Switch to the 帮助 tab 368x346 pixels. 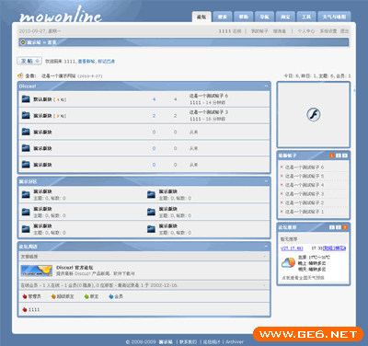pos(244,17)
